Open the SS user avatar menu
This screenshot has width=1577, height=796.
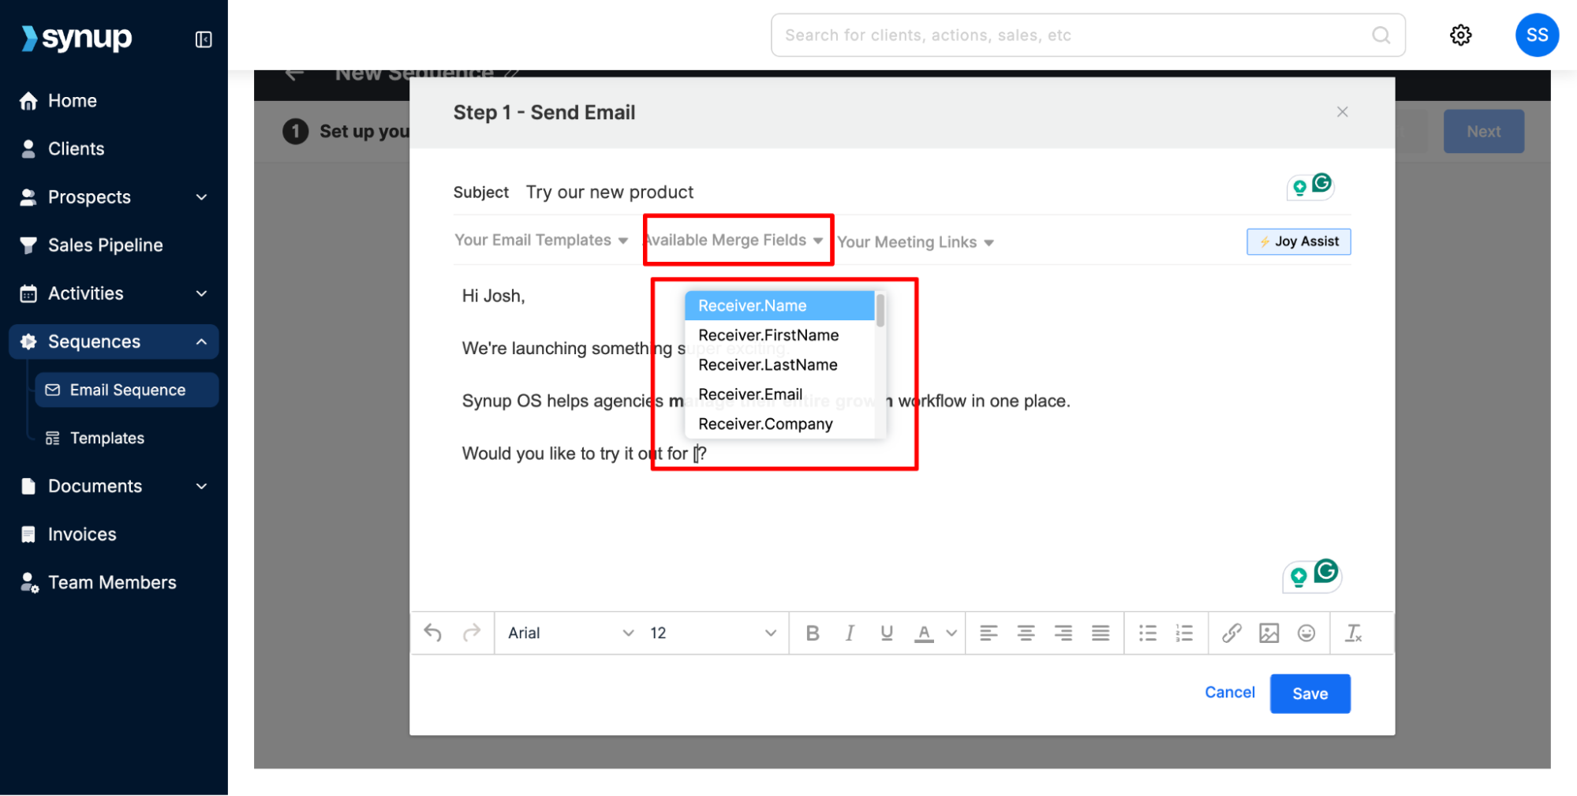1536,35
